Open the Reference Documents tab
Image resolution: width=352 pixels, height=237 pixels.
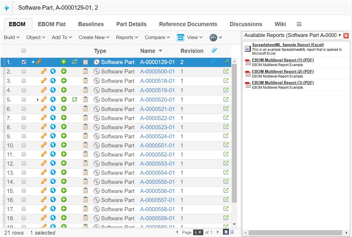pyautogui.click(x=188, y=24)
